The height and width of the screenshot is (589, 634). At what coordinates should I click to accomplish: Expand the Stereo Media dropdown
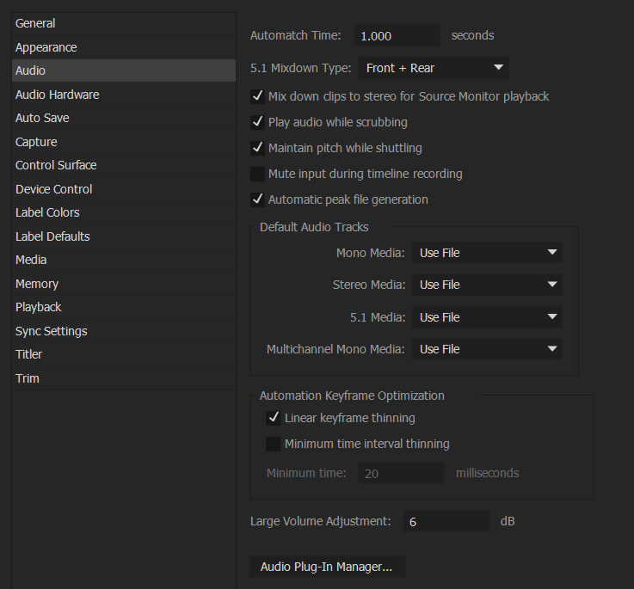pyautogui.click(x=487, y=285)
